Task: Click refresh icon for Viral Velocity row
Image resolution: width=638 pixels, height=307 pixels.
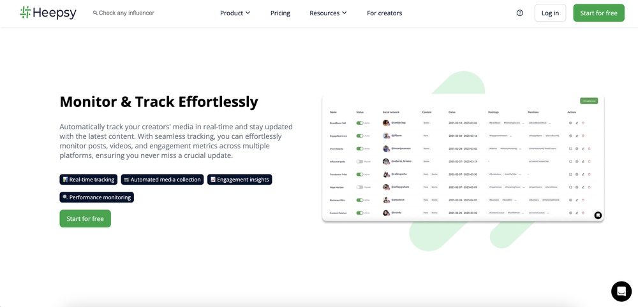Action: (570, 148)
